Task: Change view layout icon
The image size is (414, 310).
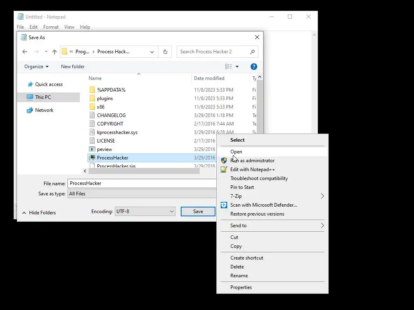Action: pyautogui.click(x=228, y=67)
